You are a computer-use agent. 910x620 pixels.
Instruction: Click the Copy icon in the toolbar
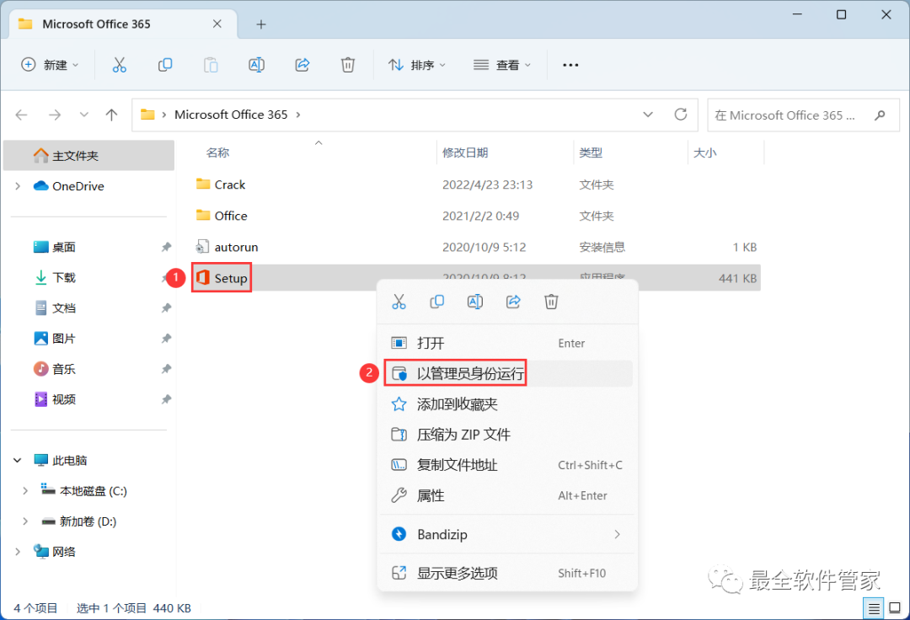[165, 65]
